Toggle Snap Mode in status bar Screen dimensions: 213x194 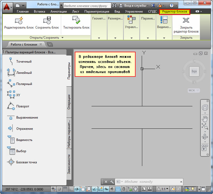click(x=59, y=189)
